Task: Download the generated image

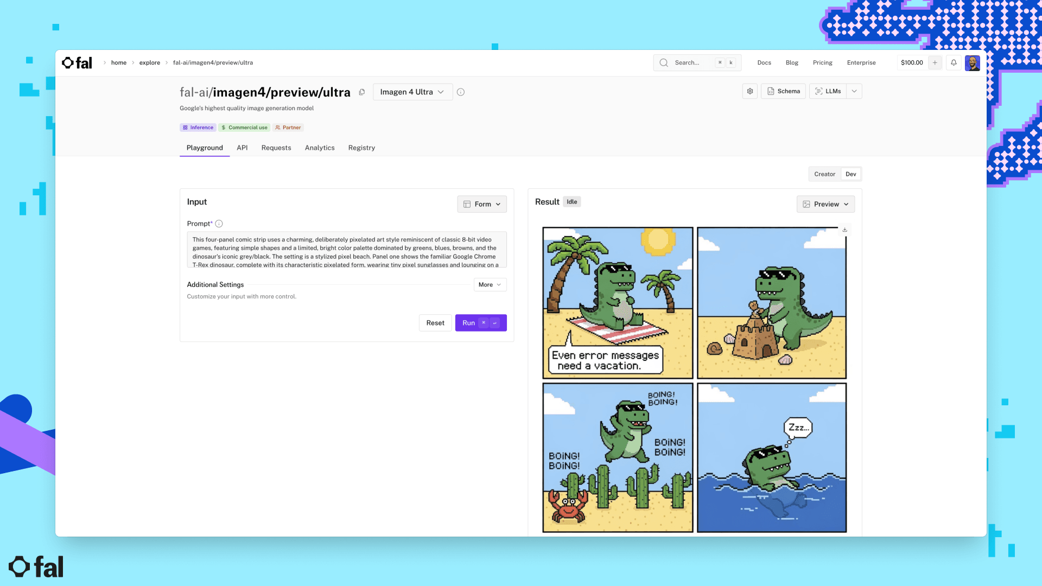Action: [x=845, y=230]
